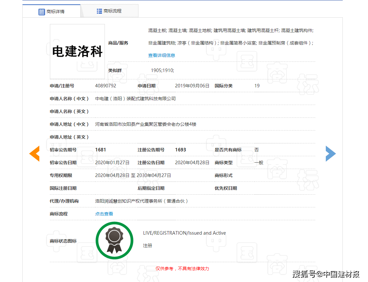Click the orange previous arrow
The height and width of the screenshot is (282, 368).
click(34, 154)
